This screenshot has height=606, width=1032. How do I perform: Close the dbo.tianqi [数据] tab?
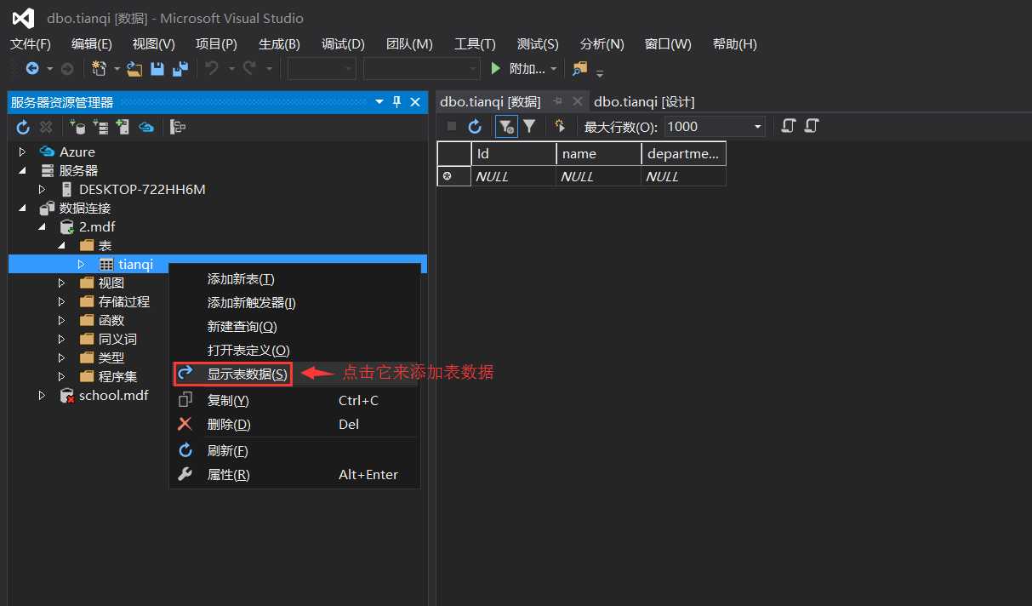coord(578,101)
